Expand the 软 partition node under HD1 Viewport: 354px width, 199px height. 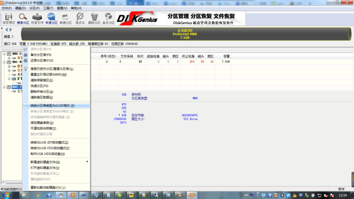(9, 66)
